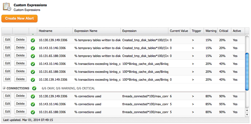Sort by Expression Name column header
Viewport: 251px width, 124px height.
pyautogui.click(x=86, y=31)
